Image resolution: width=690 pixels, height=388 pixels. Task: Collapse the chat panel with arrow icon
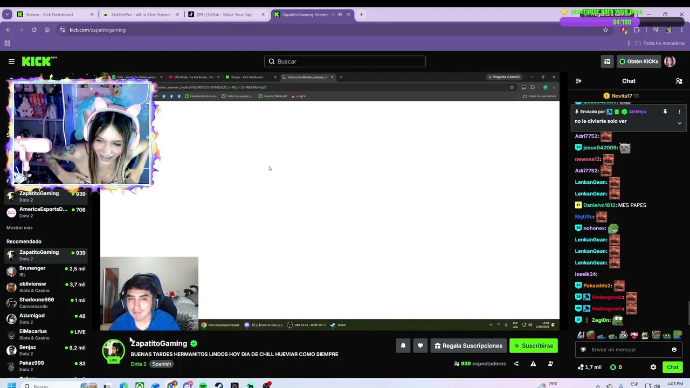coord(578,81)
